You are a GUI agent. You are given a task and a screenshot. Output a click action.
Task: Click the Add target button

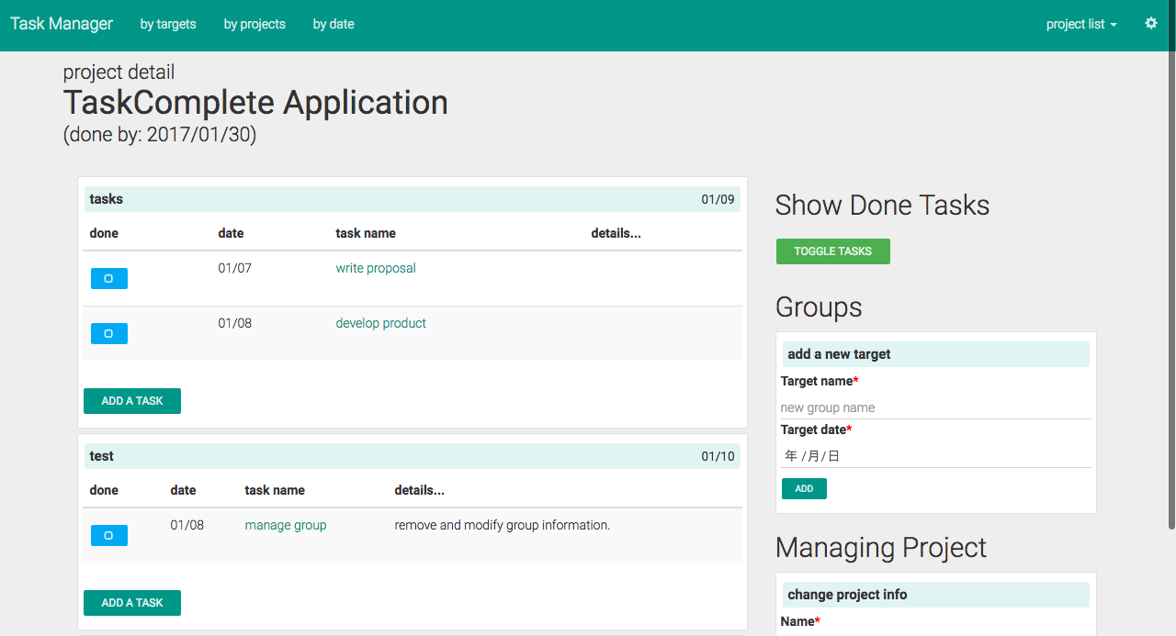[x=804, y=488]
